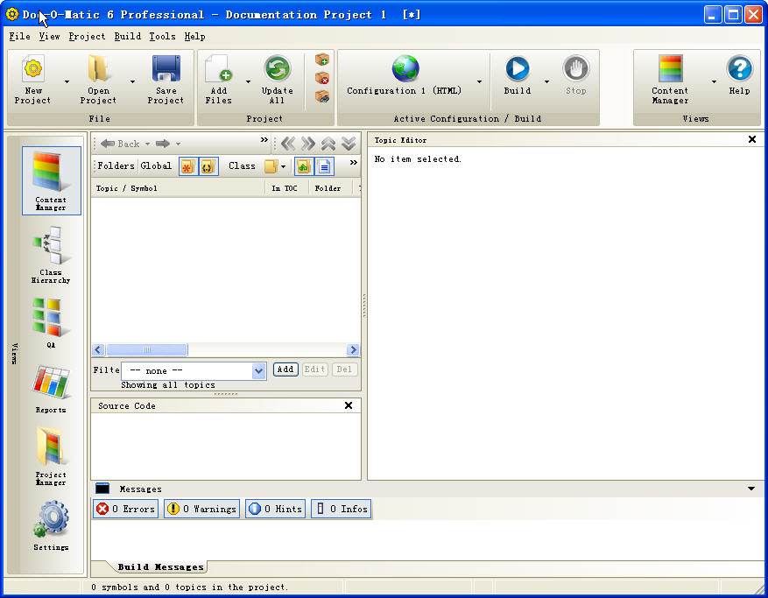The height and width of the screenshot is (598, 768).
Task: Expand the Class folder dropdown arrow
Action: tap(283, 166)
